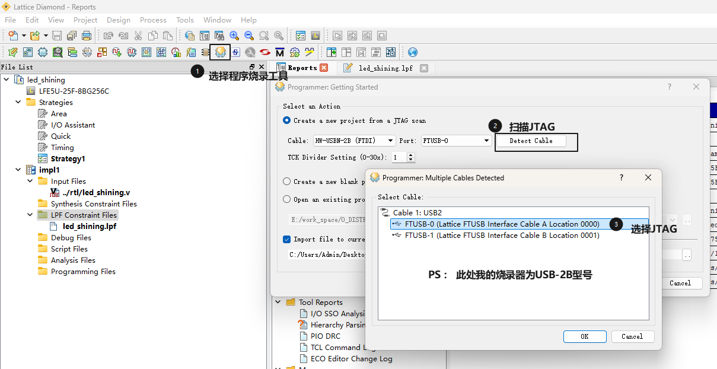Open the Cable dropdown HW-USBN-2B (FTDI)
Viewport: 717px width, 369px height.
point(353,141)
